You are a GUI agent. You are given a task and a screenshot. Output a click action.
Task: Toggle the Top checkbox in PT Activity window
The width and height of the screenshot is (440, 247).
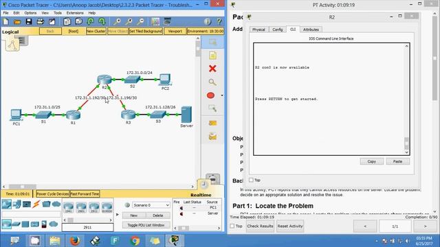[232, 226]
